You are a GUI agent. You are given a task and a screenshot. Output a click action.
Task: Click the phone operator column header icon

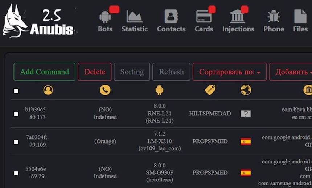click(105, 90)
